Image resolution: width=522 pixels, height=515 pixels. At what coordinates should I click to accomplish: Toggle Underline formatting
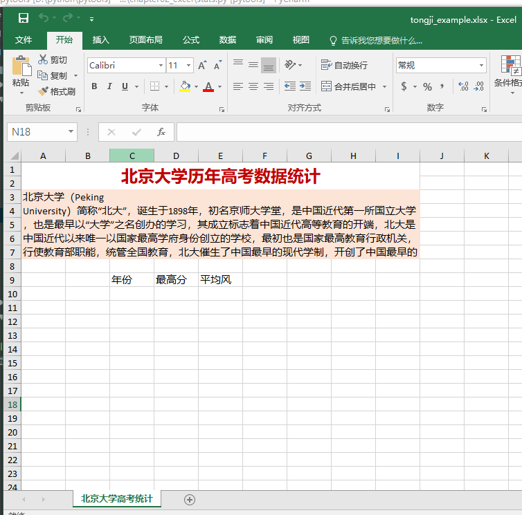(125, 86)
